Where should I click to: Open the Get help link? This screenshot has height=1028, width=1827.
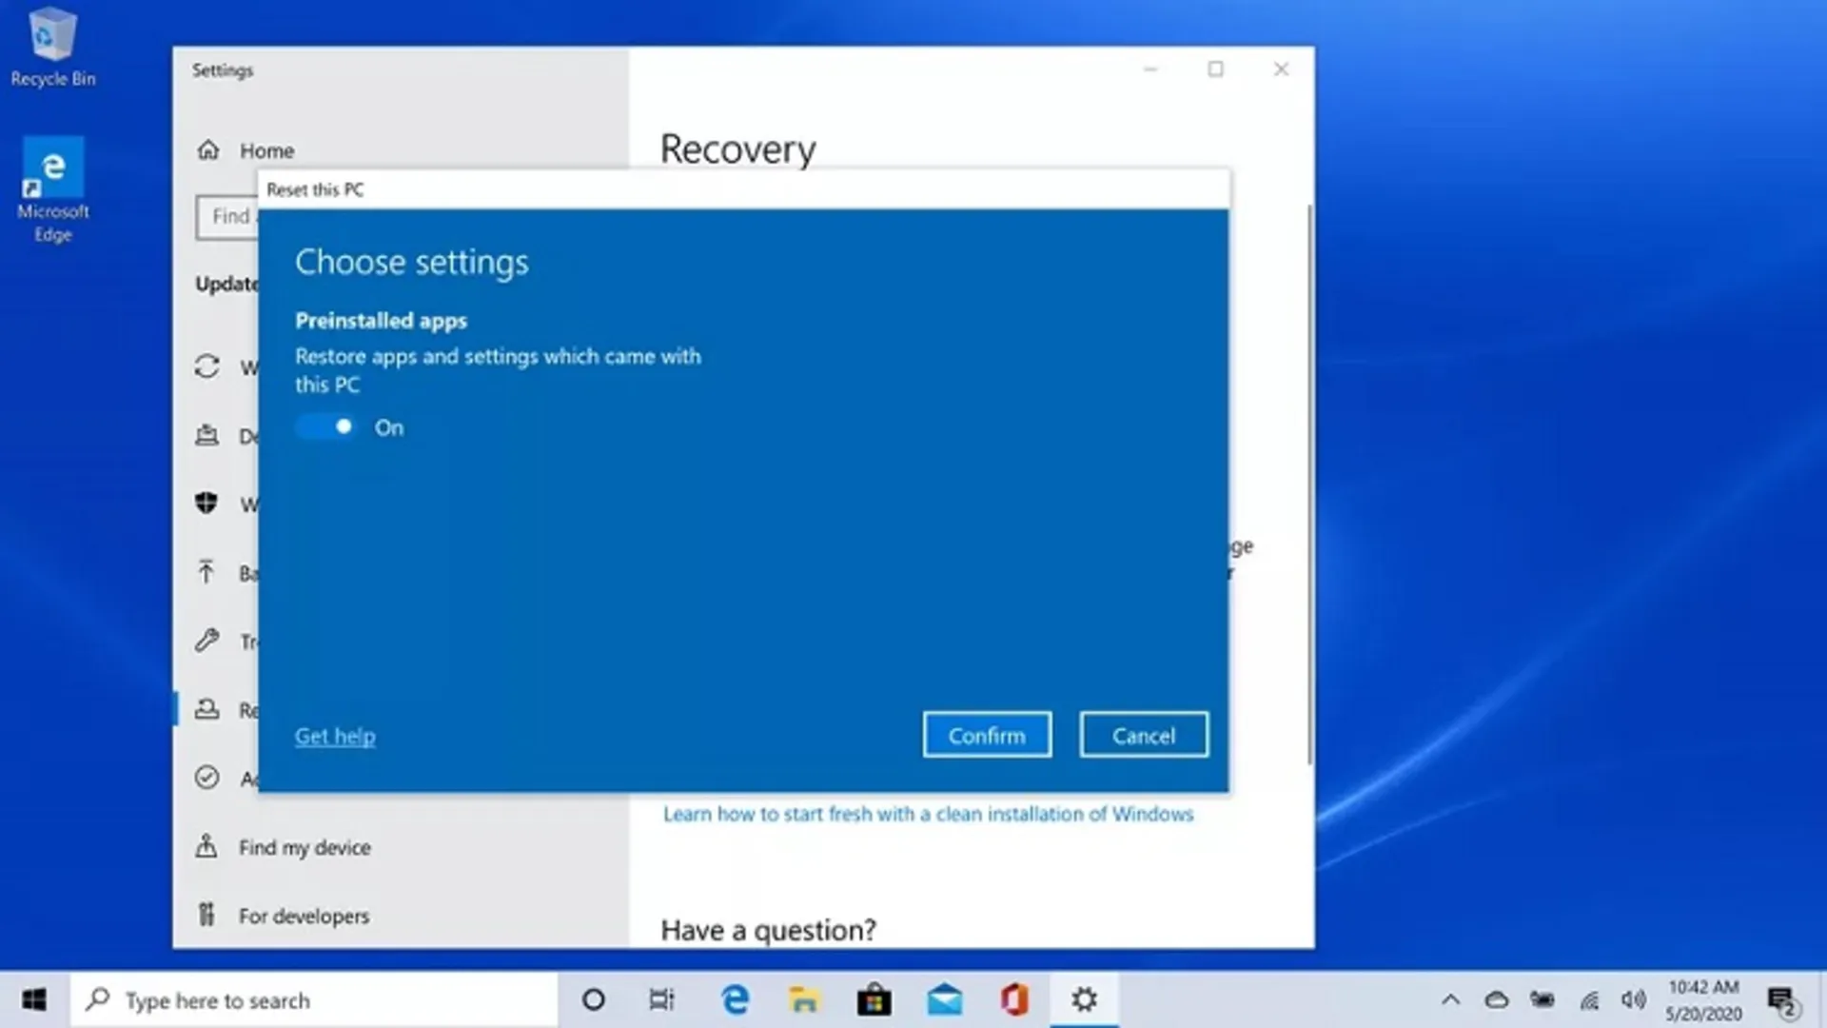[335, 736]
